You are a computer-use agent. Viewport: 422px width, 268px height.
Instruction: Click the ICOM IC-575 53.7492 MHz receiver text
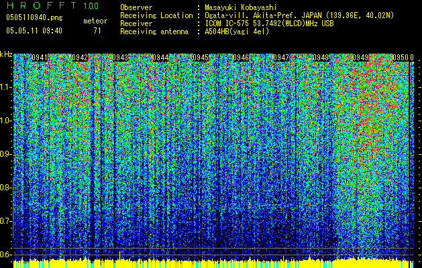[269, 23]
